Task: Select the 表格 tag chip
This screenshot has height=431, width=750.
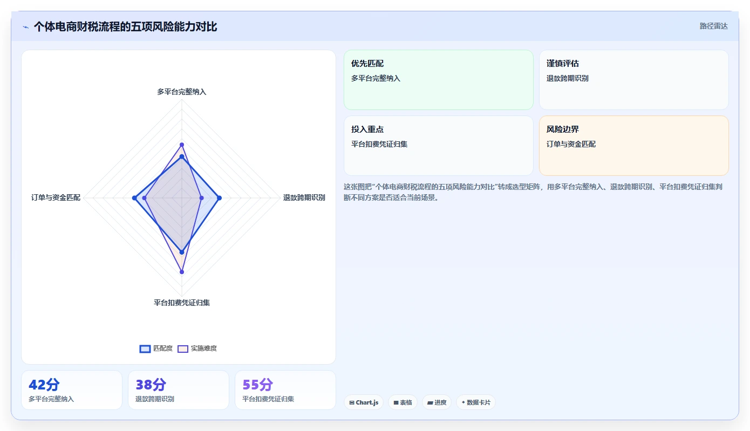Action: tap(403, 402)
